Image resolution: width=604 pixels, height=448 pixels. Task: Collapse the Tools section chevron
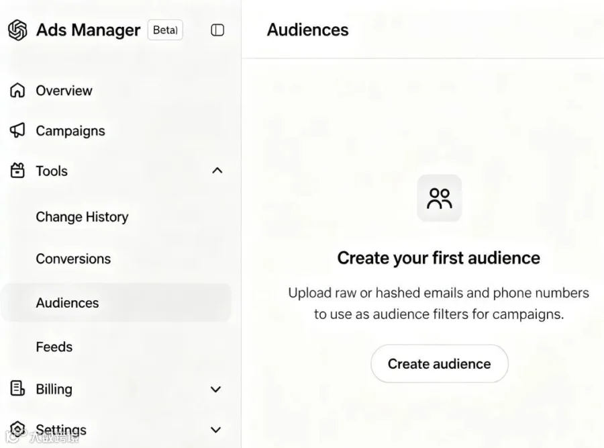[217, 171]
